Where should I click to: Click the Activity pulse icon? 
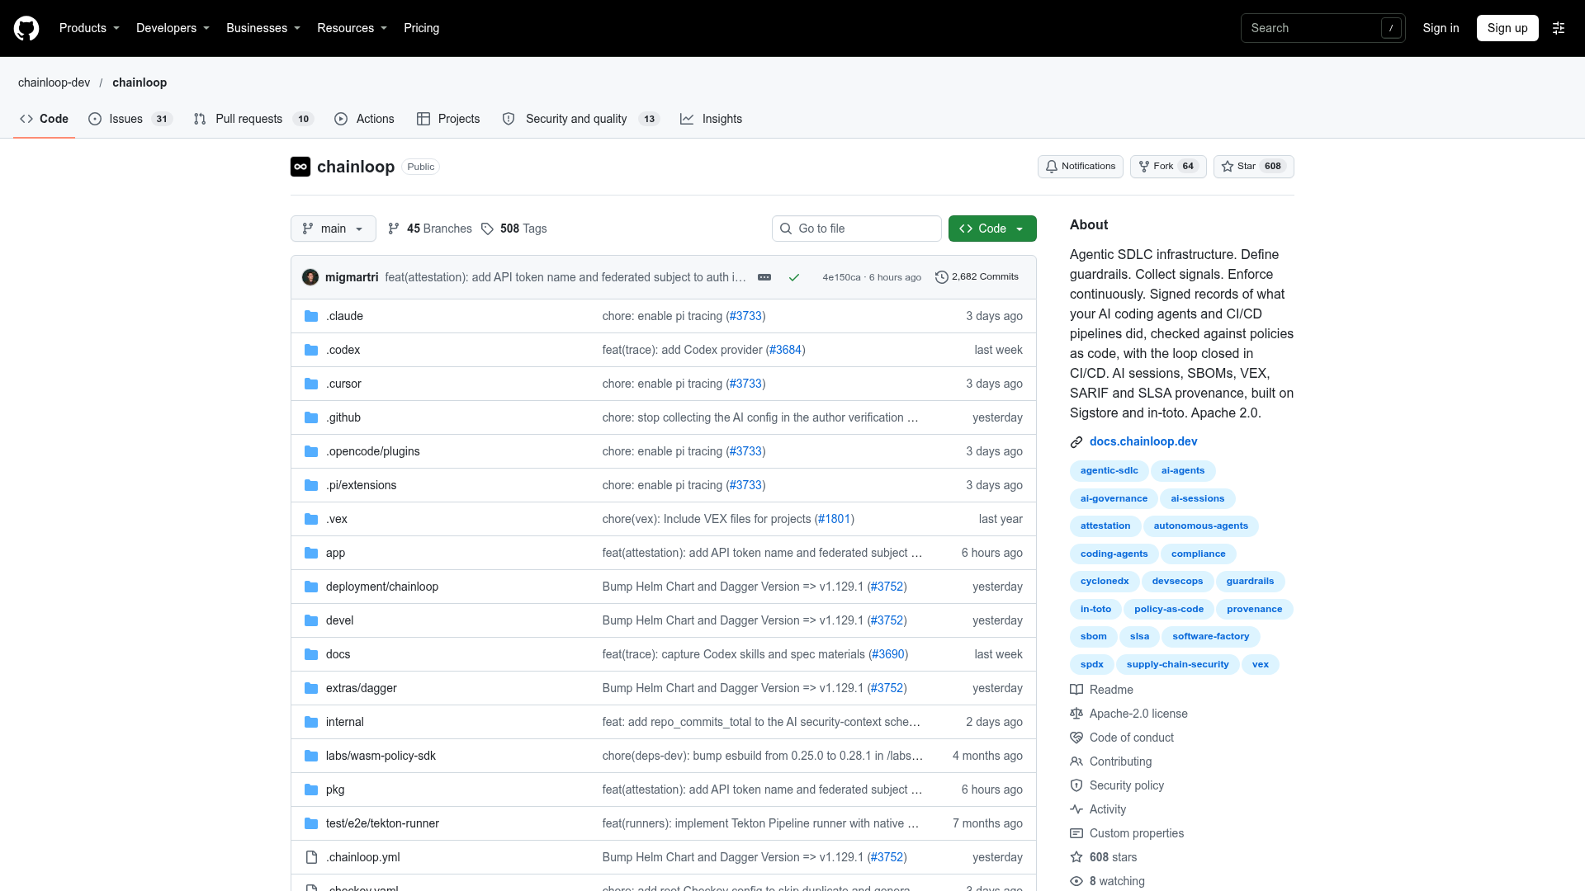[1076, 809]
